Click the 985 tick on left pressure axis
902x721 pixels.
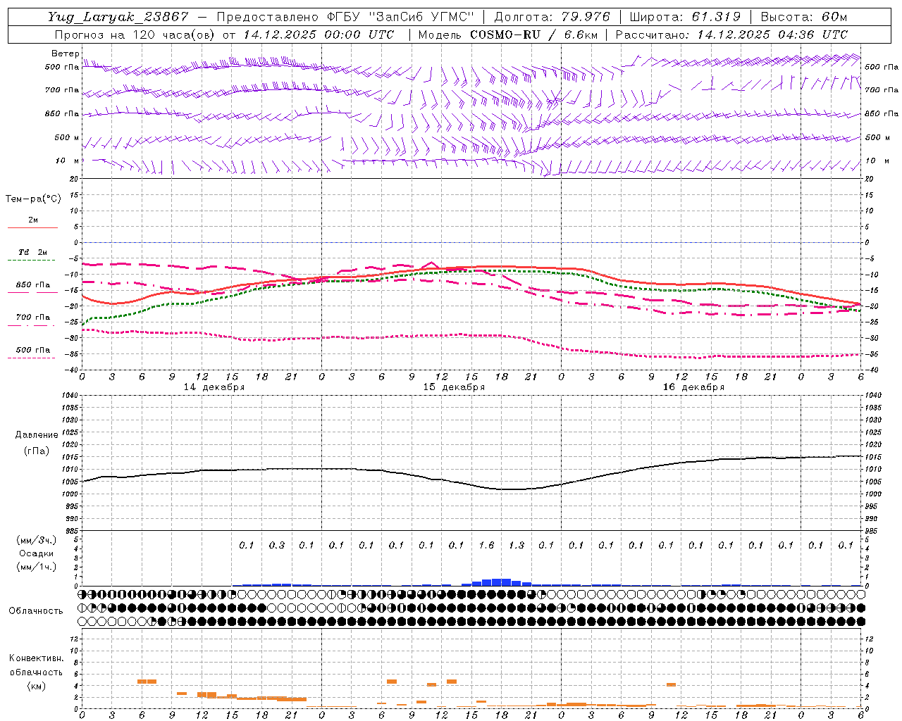(x=73, y=531)
